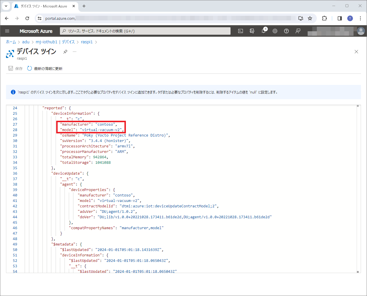Click the "virtual-vacuum-v2" value on line 28
367x296 pixels.
point(101,130)
